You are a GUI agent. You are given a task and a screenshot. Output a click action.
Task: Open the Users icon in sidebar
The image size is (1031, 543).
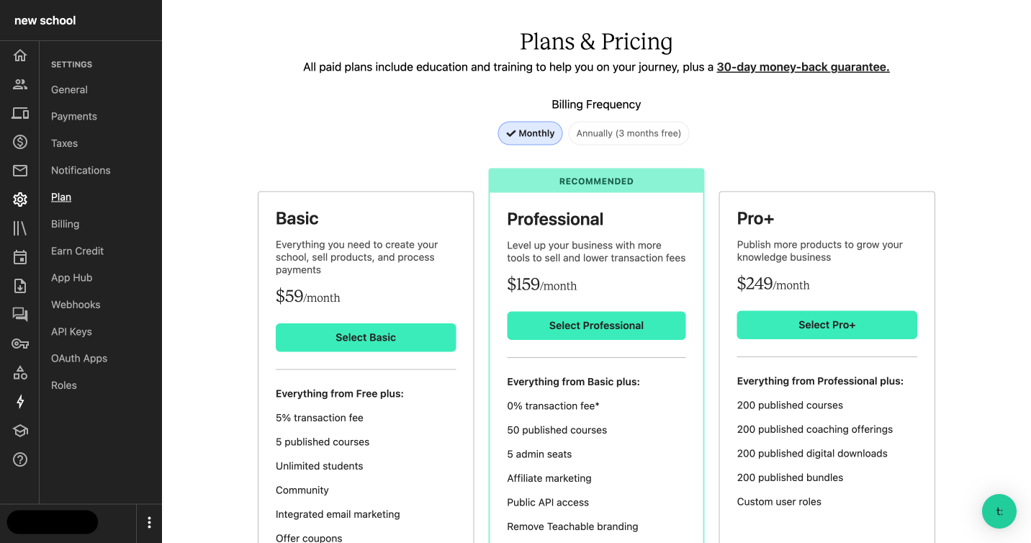tap(20, 84)
